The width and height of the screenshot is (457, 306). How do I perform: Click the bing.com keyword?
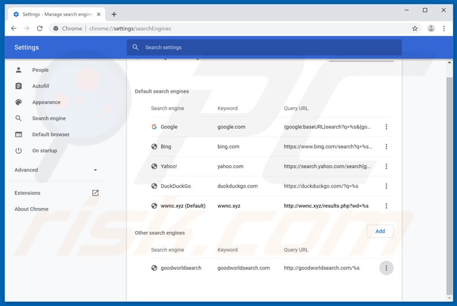pos(228,147)
